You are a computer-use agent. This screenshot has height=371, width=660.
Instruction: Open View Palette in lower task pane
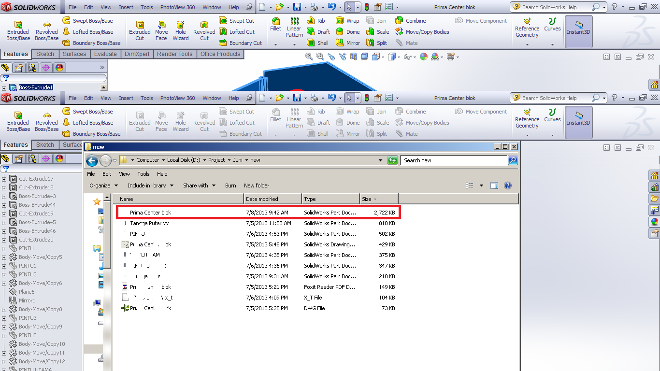pyautogui.click(x=655, y=210)
